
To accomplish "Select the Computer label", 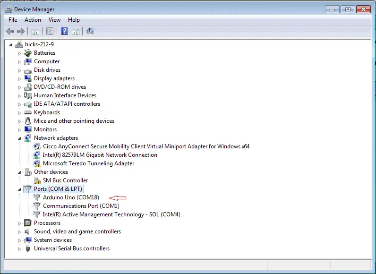I will [x=47, y=61].
